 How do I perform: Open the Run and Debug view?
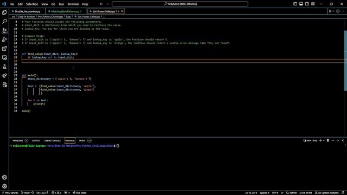pos(4,40)
